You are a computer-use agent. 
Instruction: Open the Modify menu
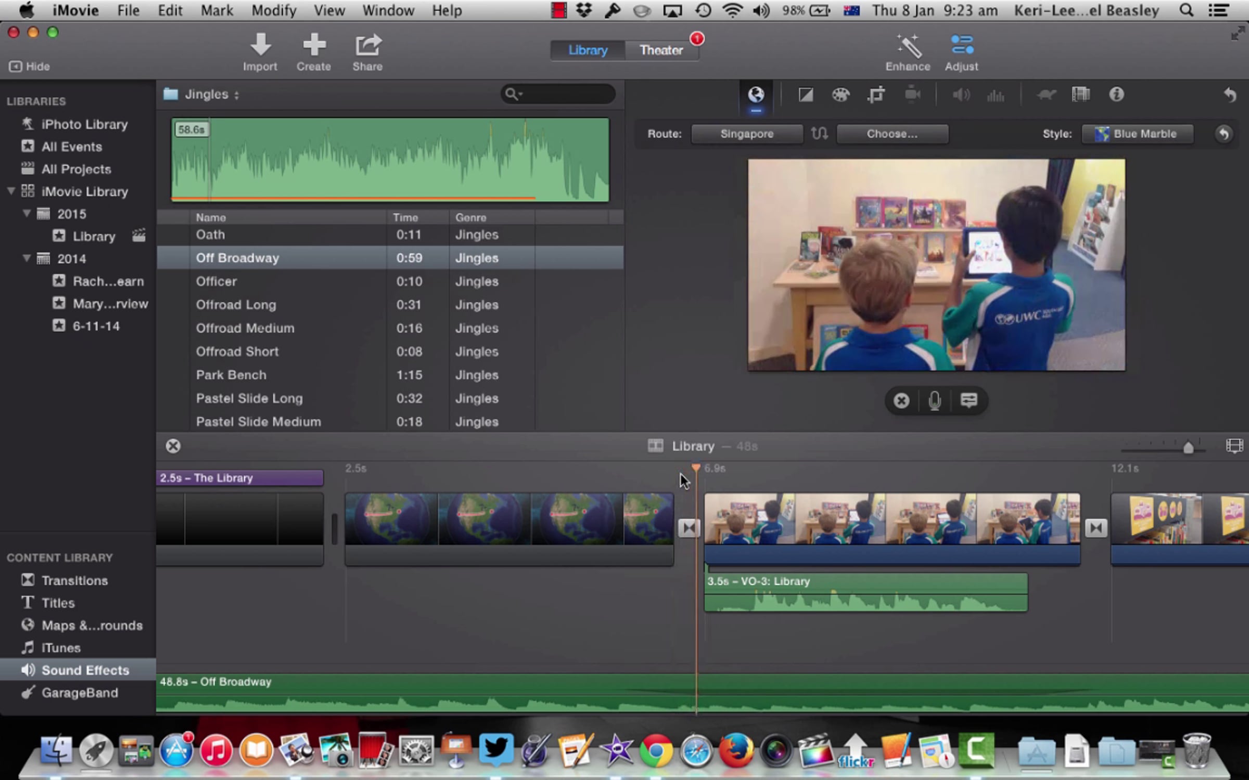point(274,10)
